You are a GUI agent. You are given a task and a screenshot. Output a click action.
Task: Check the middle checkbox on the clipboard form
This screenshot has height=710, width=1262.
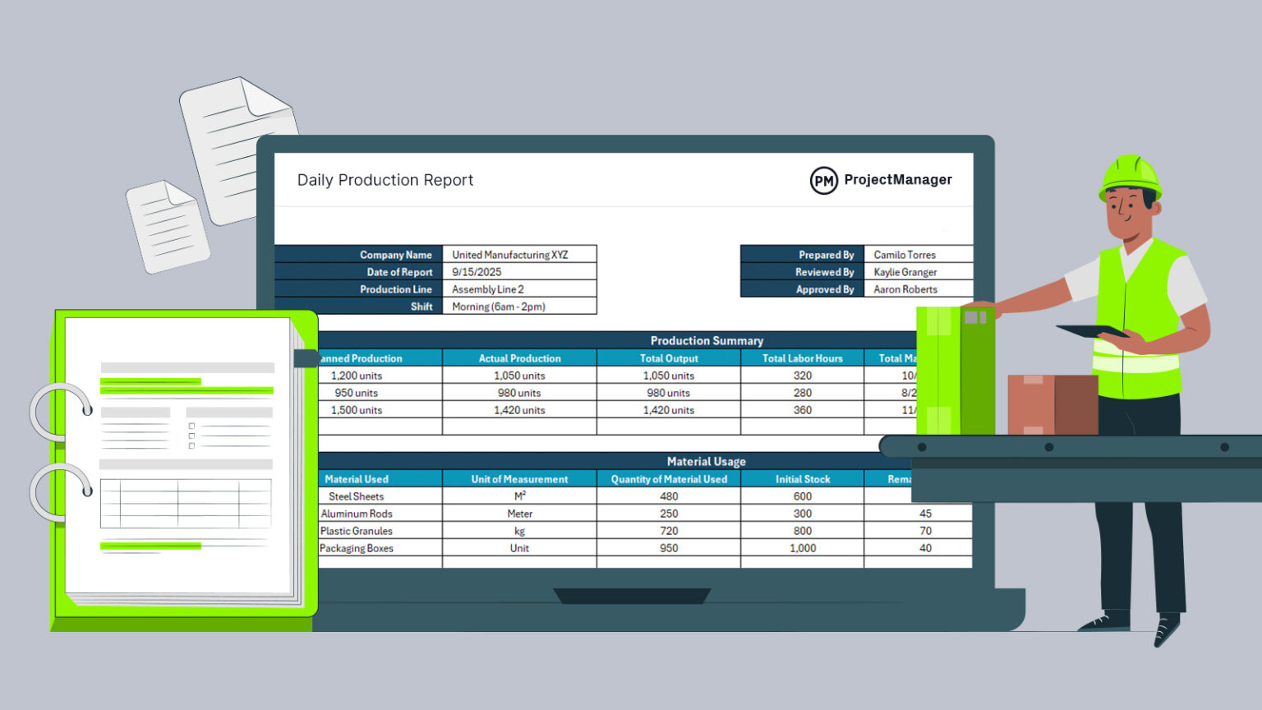coord(191,436)
